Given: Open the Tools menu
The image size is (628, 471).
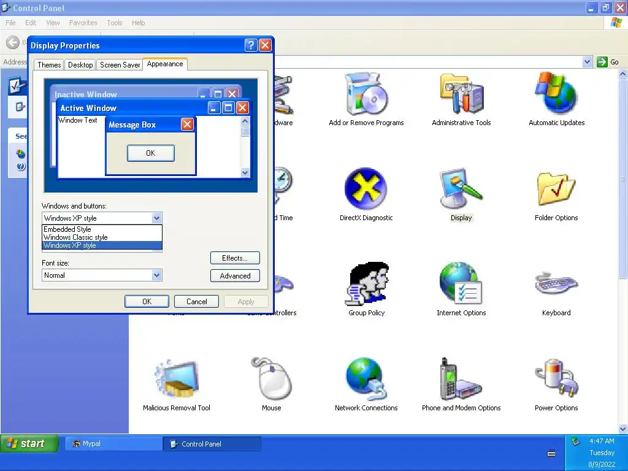Looking at the screenshot, I should (x=115, y=23).
